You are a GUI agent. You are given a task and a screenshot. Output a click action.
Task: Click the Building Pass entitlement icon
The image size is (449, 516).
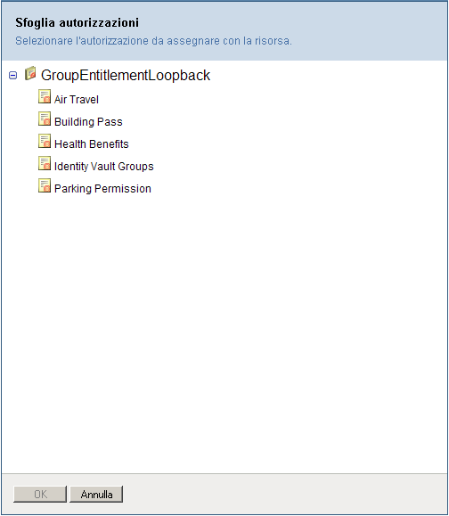tap(45, 119)
